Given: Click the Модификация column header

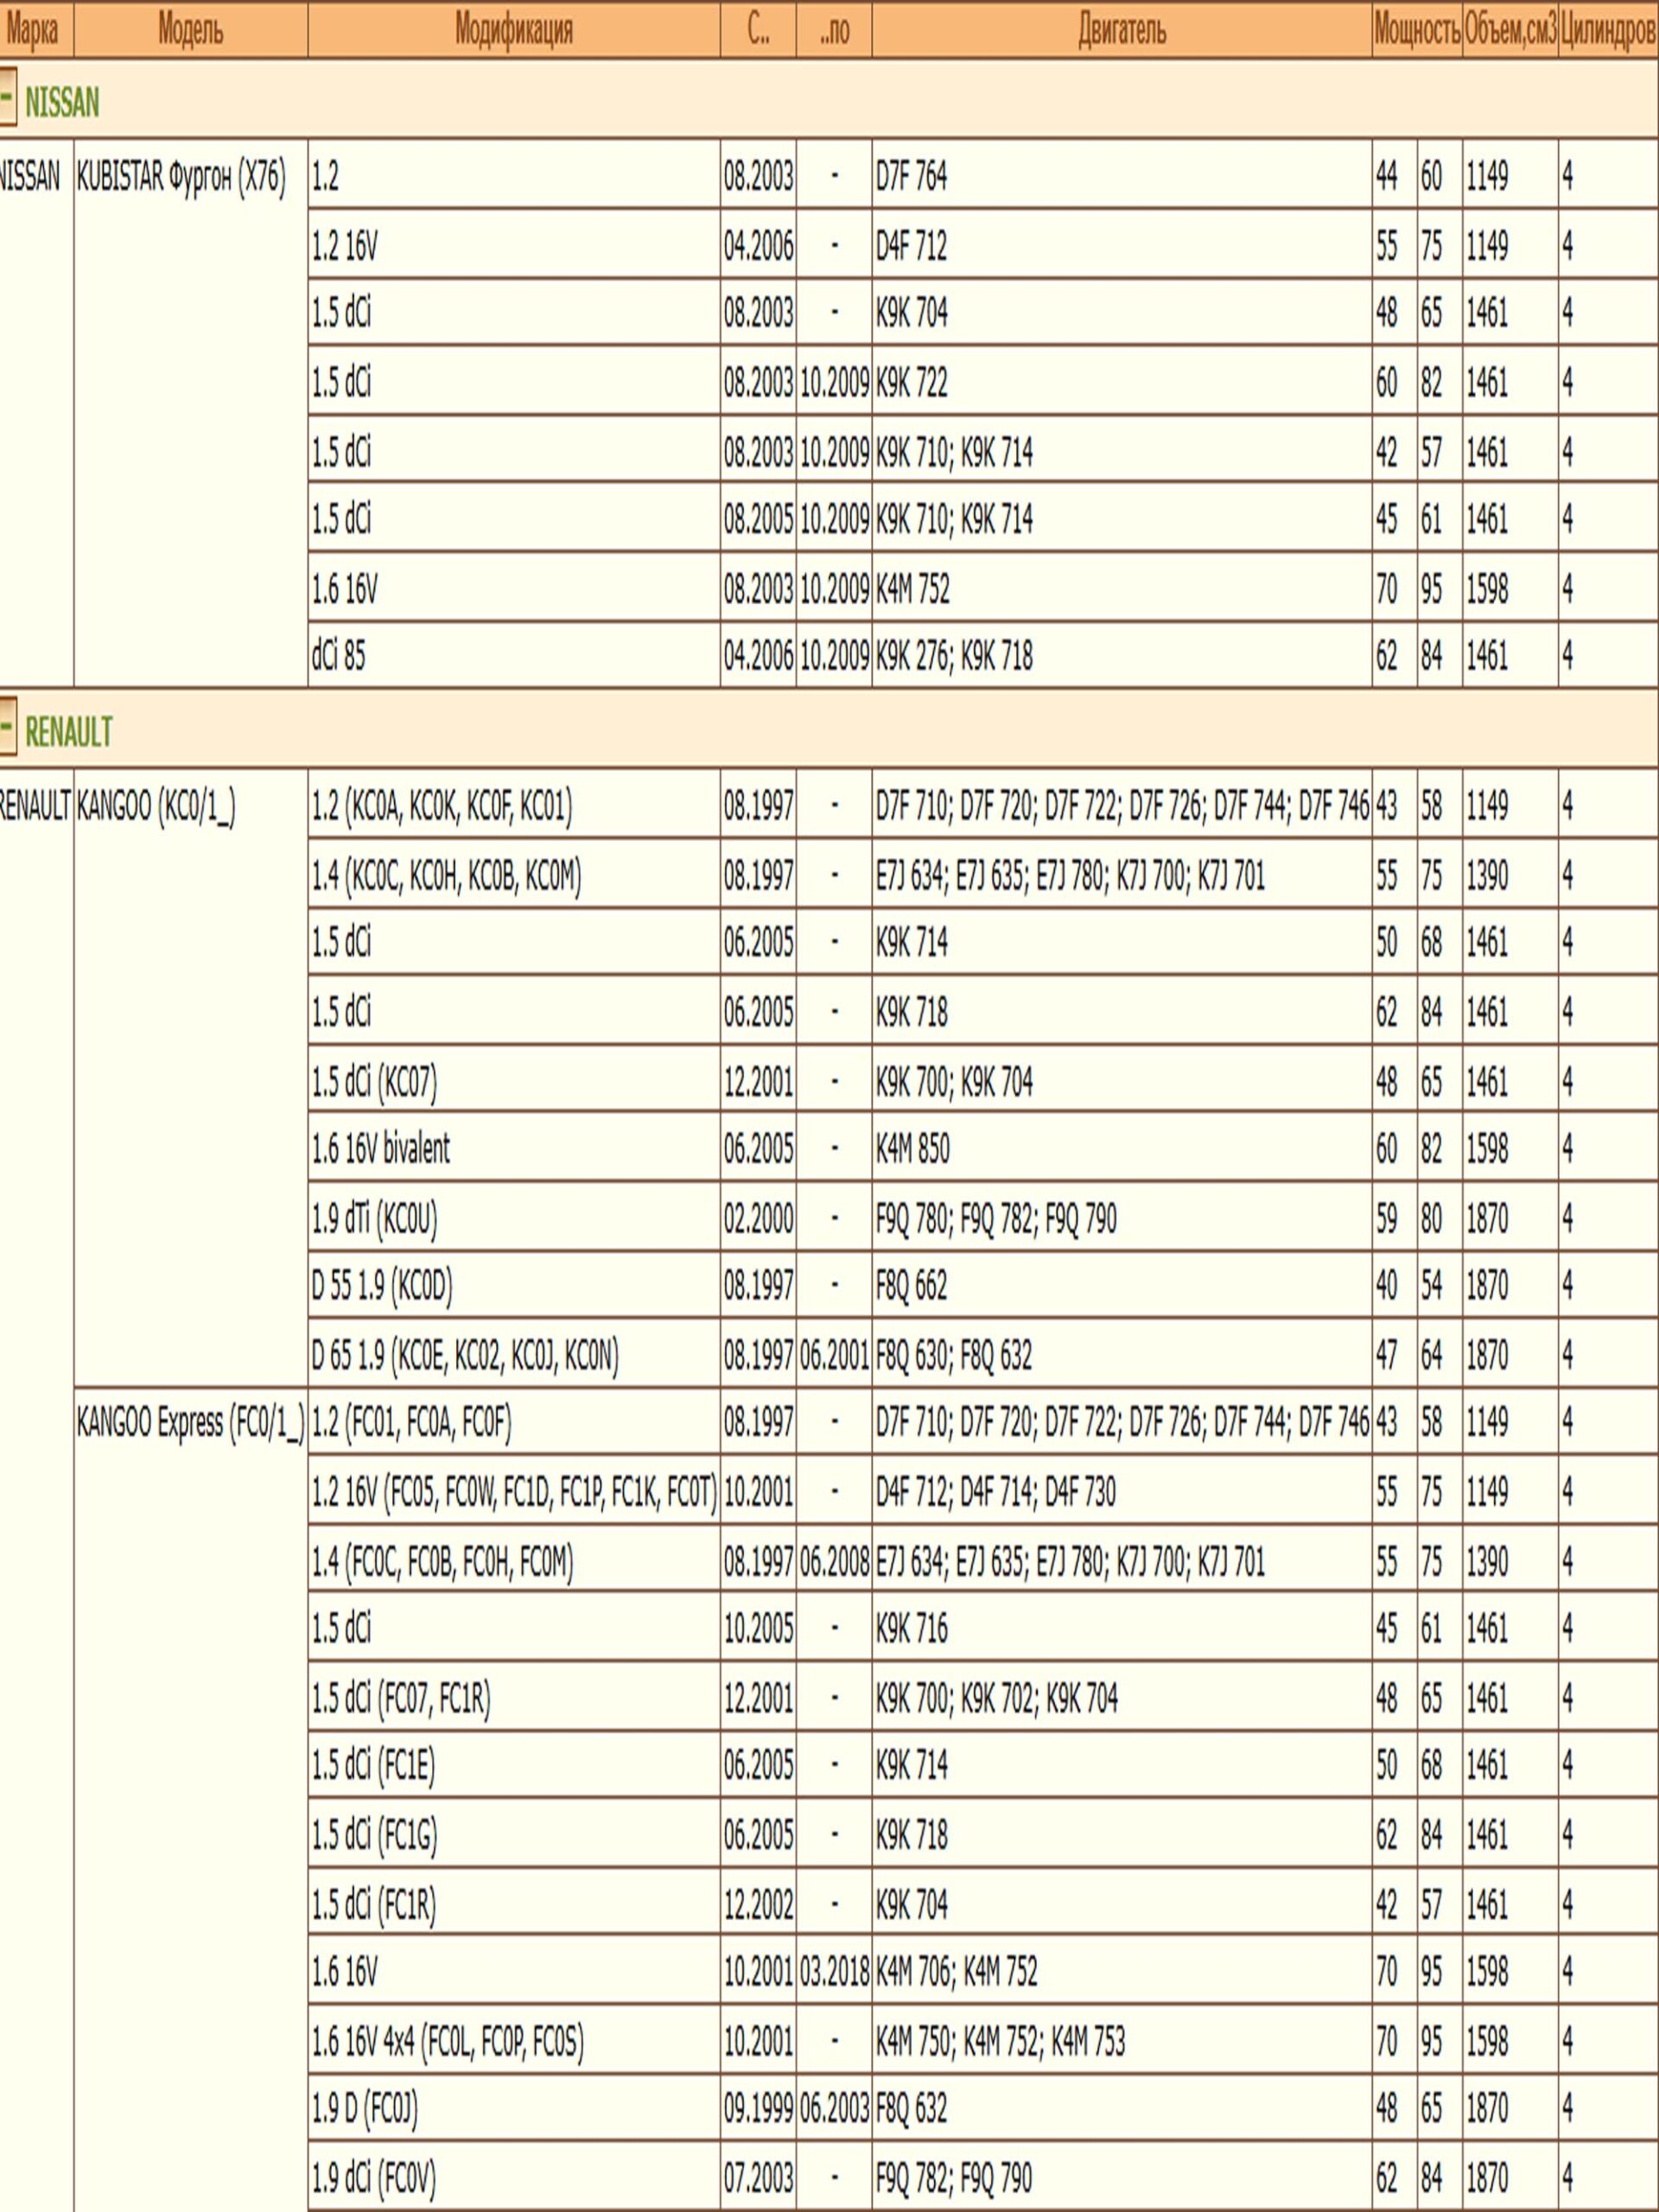Looking at the screenshot, I should pos(513,30).
